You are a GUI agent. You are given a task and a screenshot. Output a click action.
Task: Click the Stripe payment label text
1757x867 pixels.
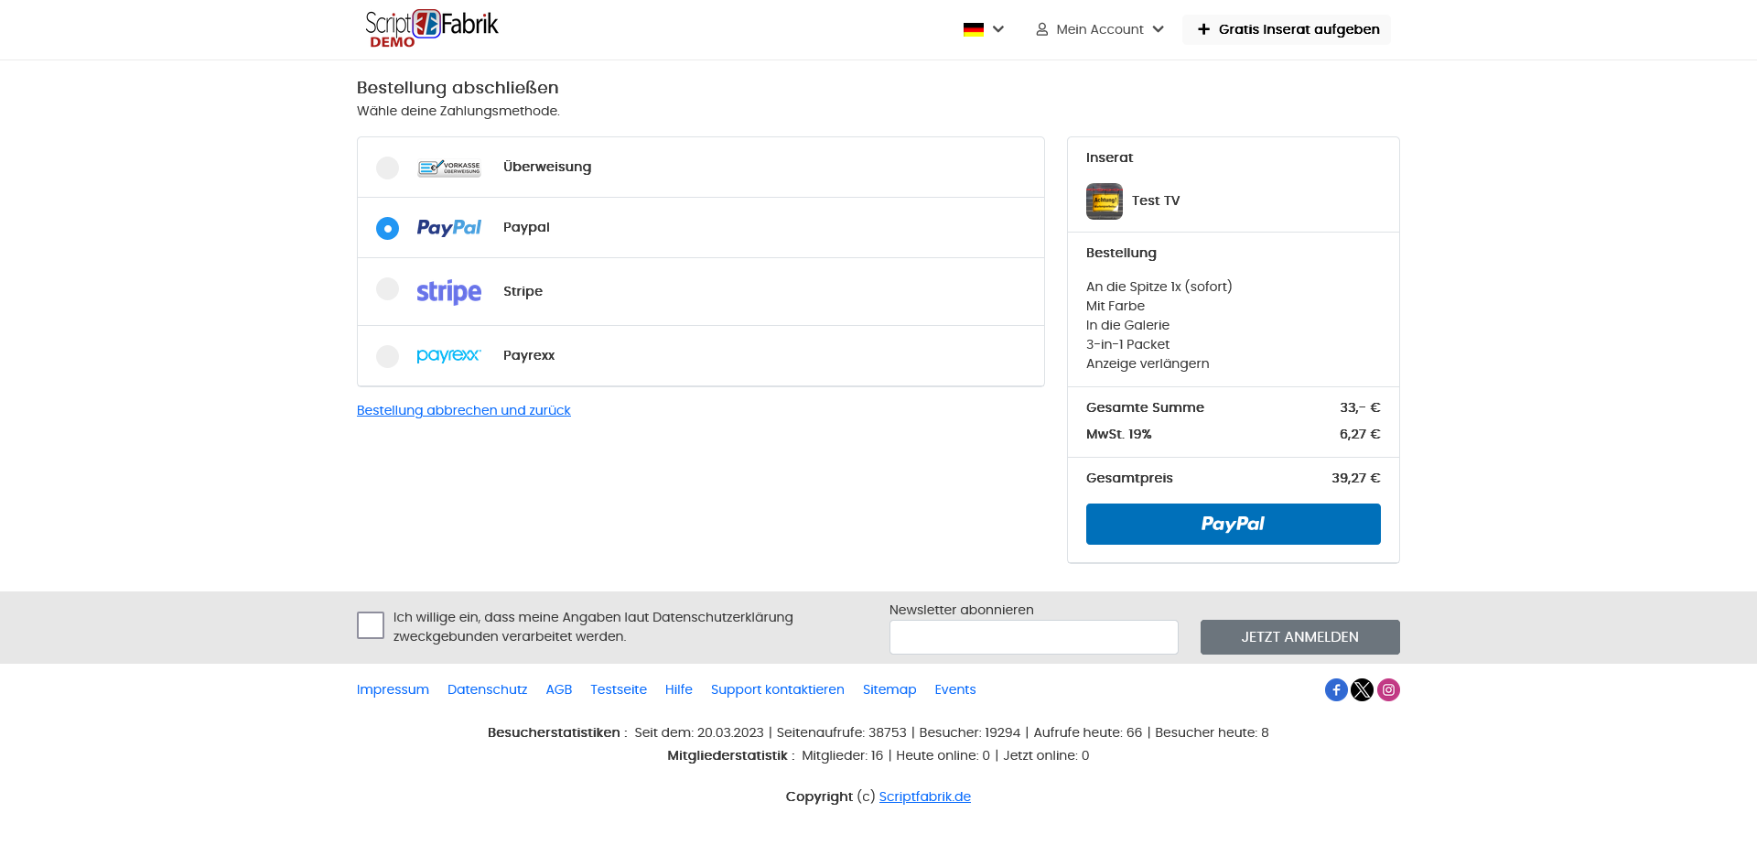click(523, 291)
